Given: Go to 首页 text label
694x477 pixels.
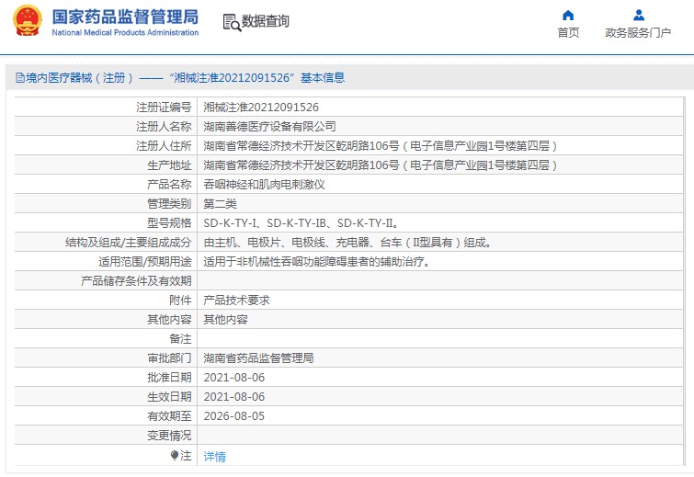Looking at the screenshot, I should click(x=568, y=33).
